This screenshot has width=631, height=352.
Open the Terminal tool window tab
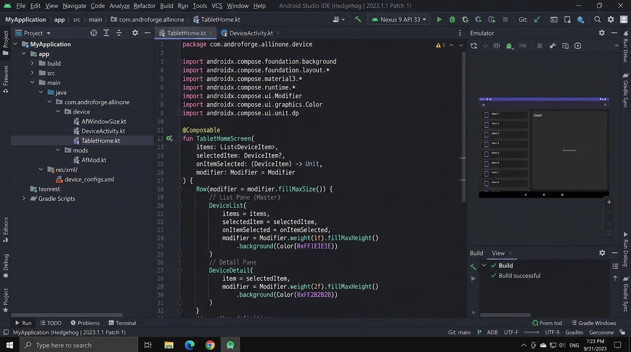122,323
